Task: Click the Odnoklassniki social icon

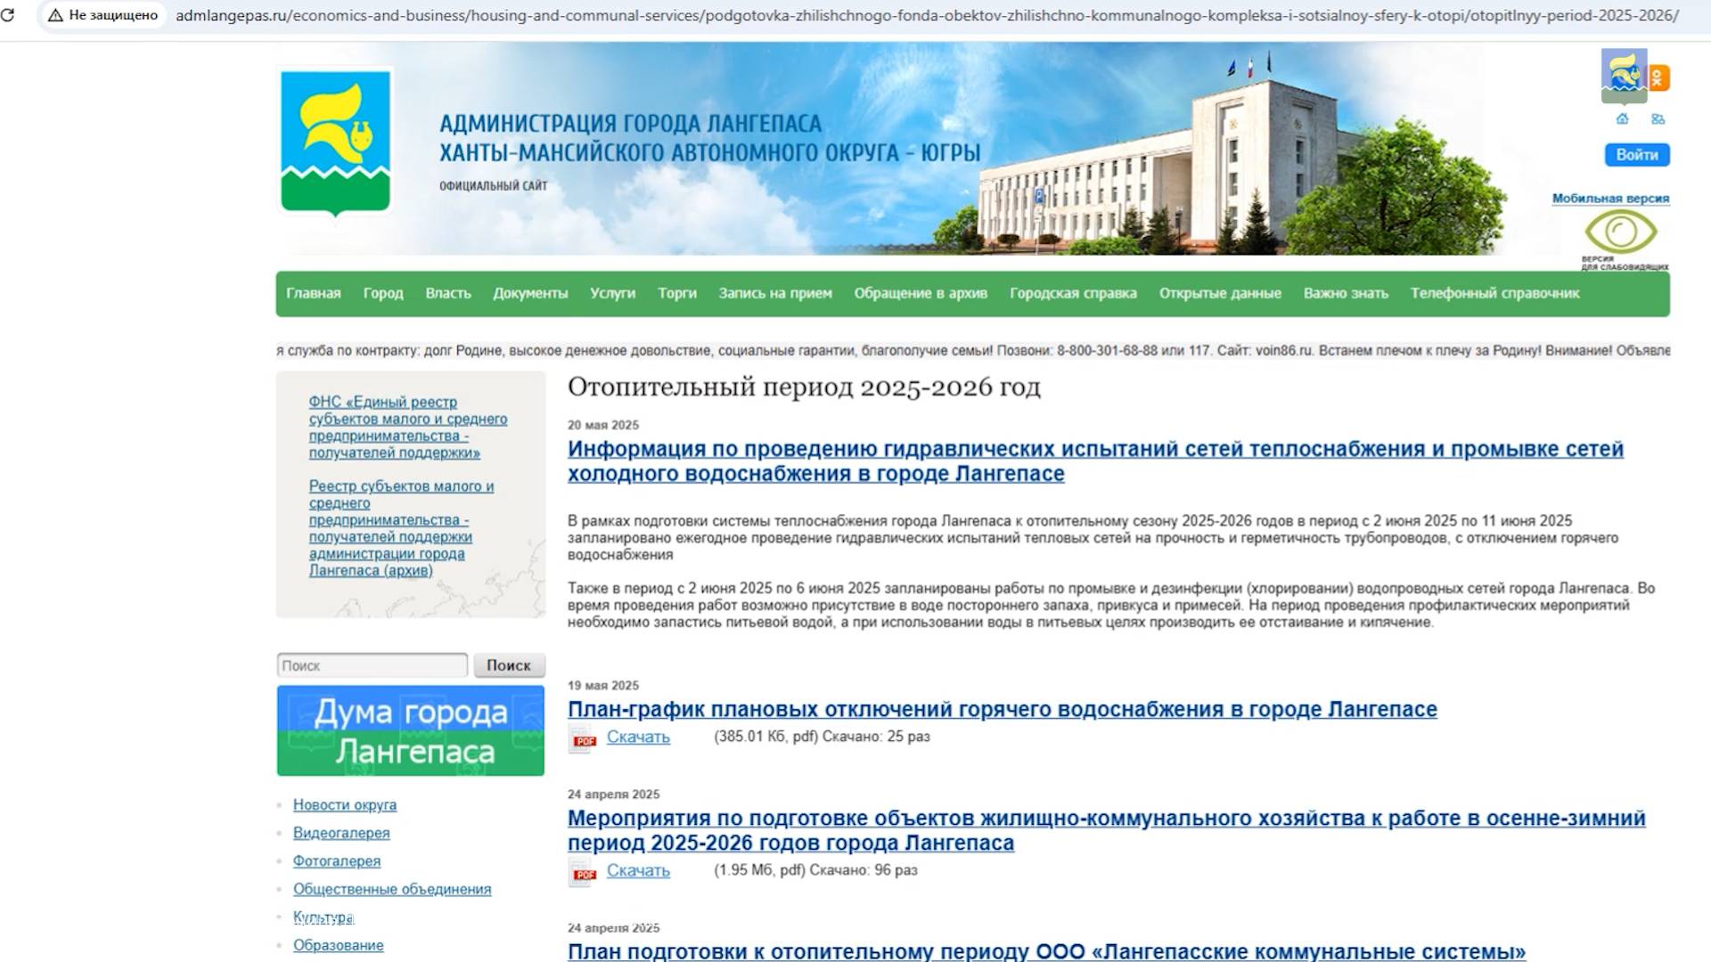Action: tap(1658, 78)
